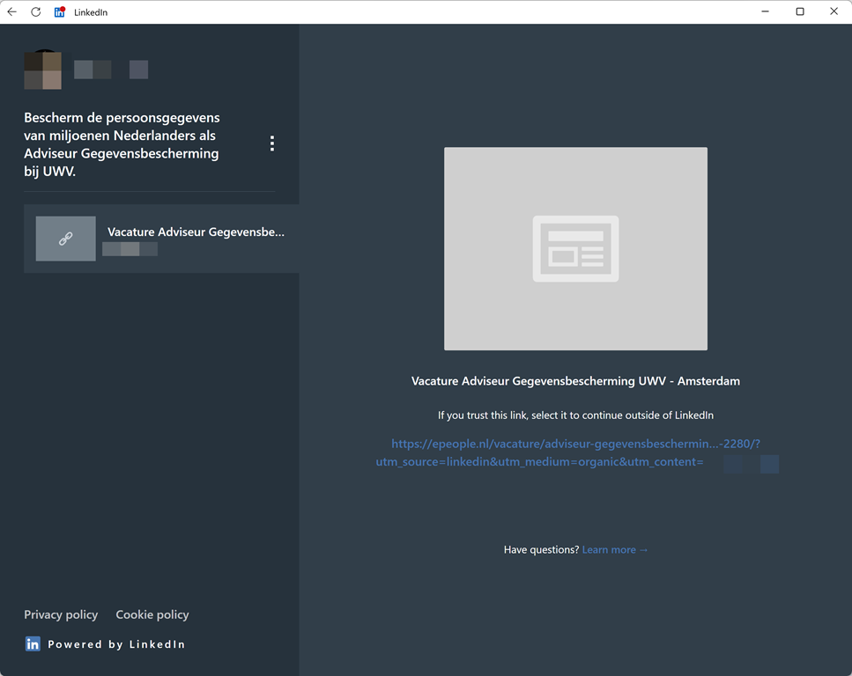This screenshot has height=676, width=852.
Task: Select the 'Vacature Adviseur Gegevensbe...' sidebar item
Action: tap(196, 232)
